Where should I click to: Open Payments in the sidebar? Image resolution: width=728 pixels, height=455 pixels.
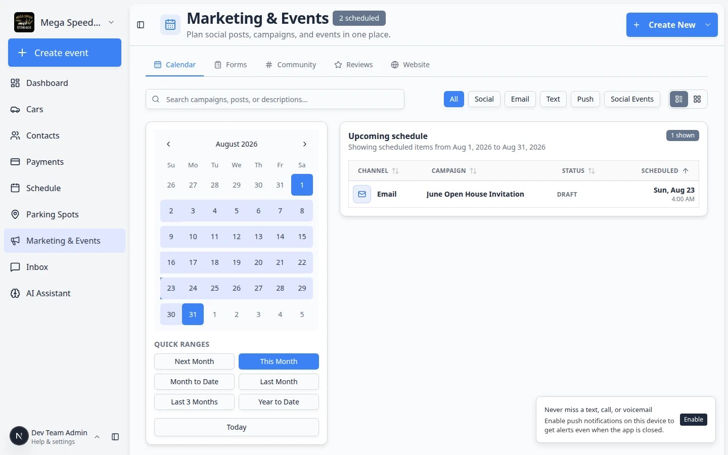[65, 162]
